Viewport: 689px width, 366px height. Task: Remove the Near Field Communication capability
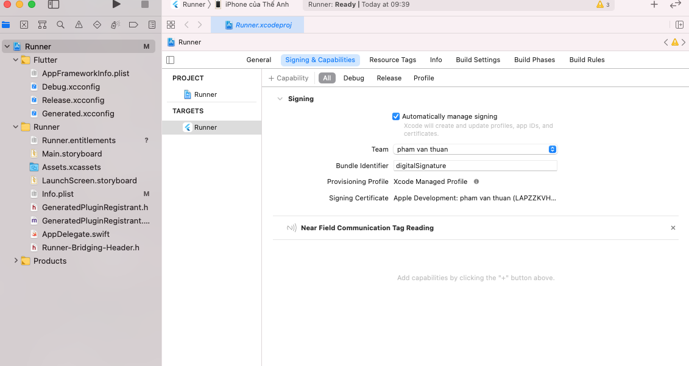pyautogui.click(x=673, y=228)
